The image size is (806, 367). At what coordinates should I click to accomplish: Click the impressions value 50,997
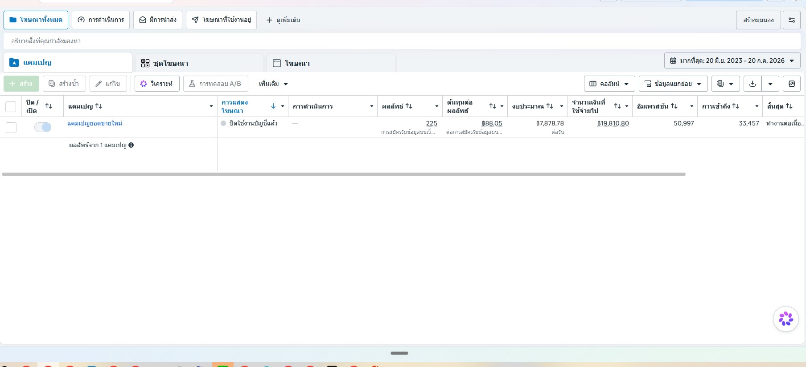click(684, 123)
